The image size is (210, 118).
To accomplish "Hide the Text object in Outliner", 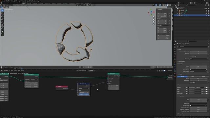I will tap(207, 15).
